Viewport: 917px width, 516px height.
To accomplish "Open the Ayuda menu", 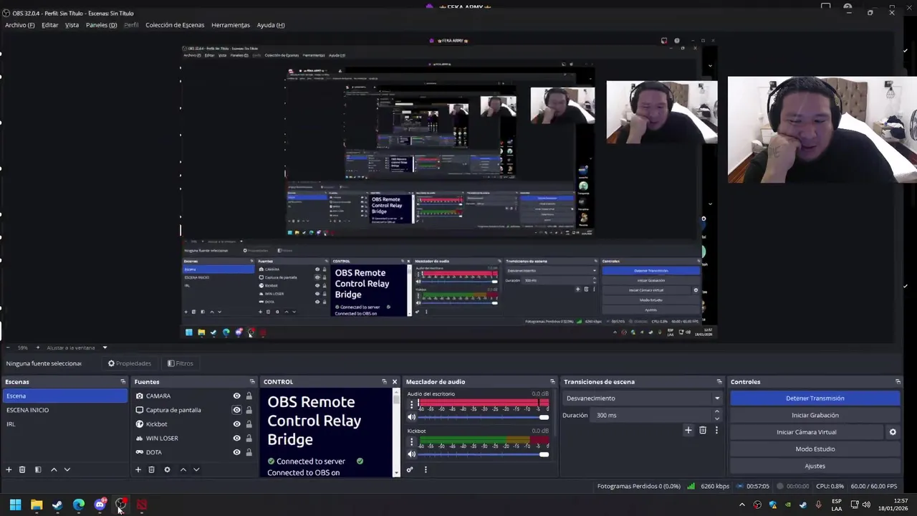I will [x=271, y=25].
